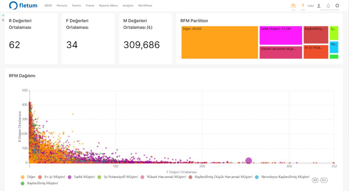Open the Persons menu
This screenshot has width=349, height=191.
click(x=62, y=5)
